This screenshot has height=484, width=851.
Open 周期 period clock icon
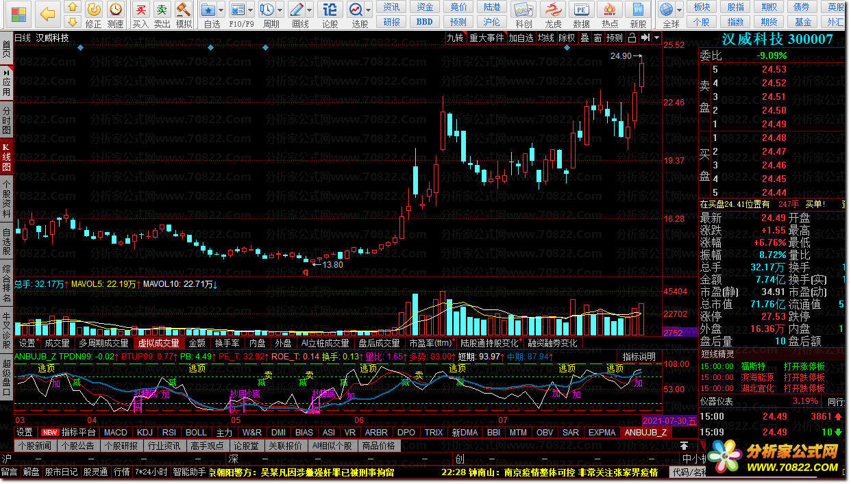coord(267,10)
